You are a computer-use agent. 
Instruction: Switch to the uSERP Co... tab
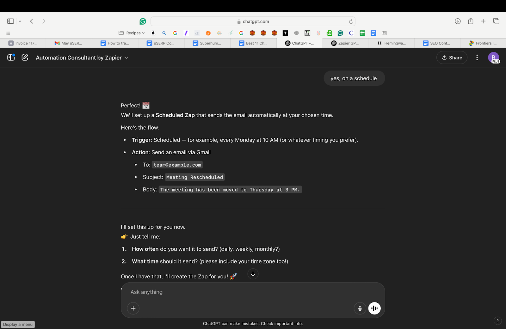pyautogui.click(x=161, y=43)
